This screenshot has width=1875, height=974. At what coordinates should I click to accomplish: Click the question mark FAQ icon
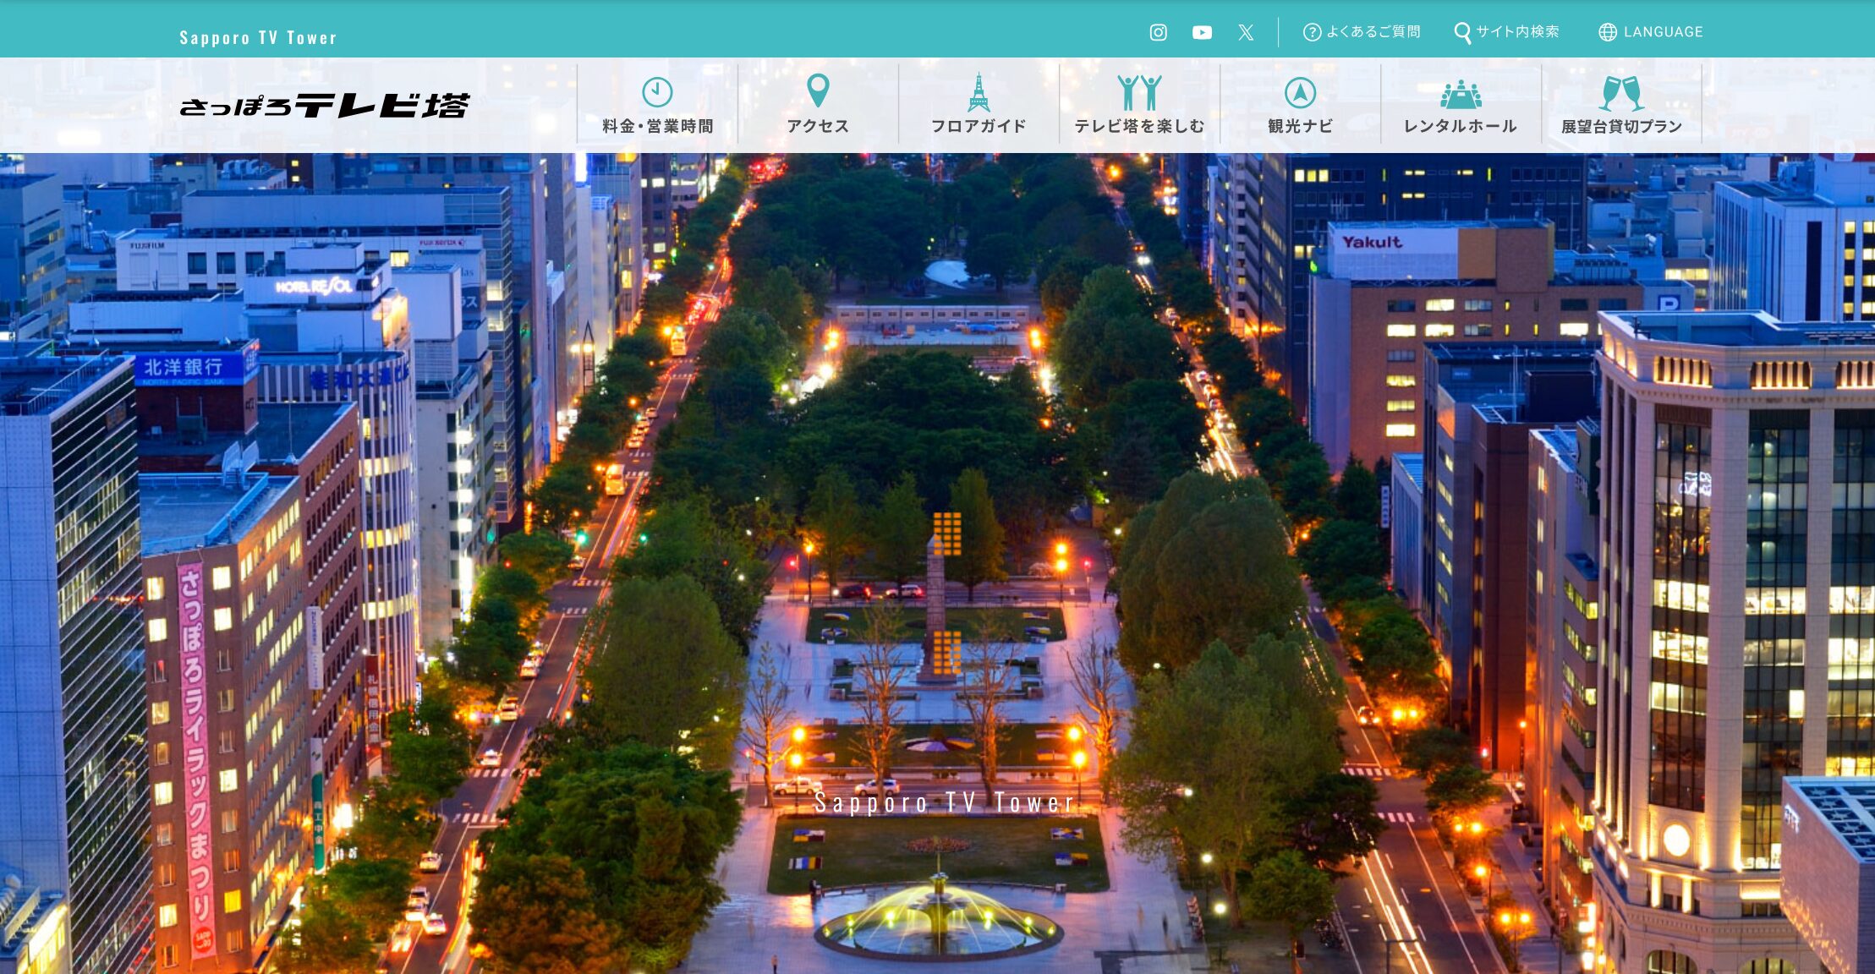1312,32
